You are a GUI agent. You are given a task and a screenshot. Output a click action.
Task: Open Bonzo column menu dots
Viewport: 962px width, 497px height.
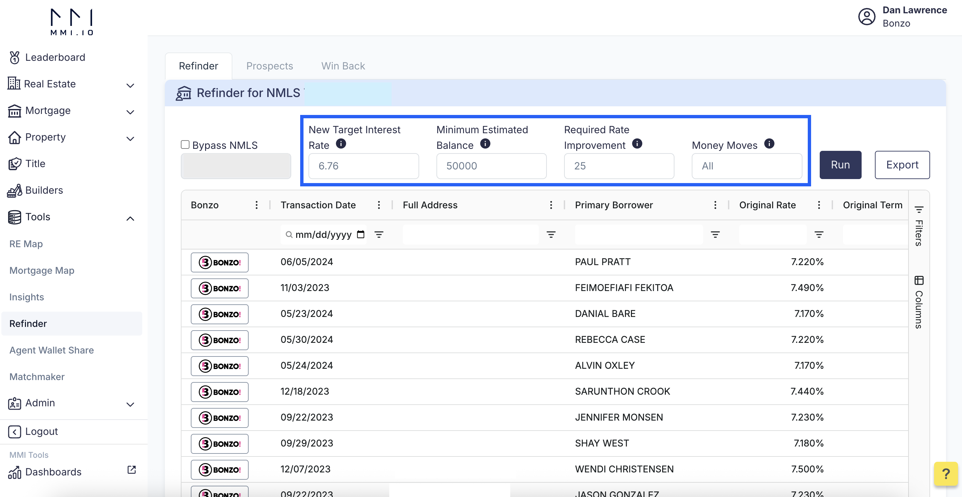[x=257, y=205]
